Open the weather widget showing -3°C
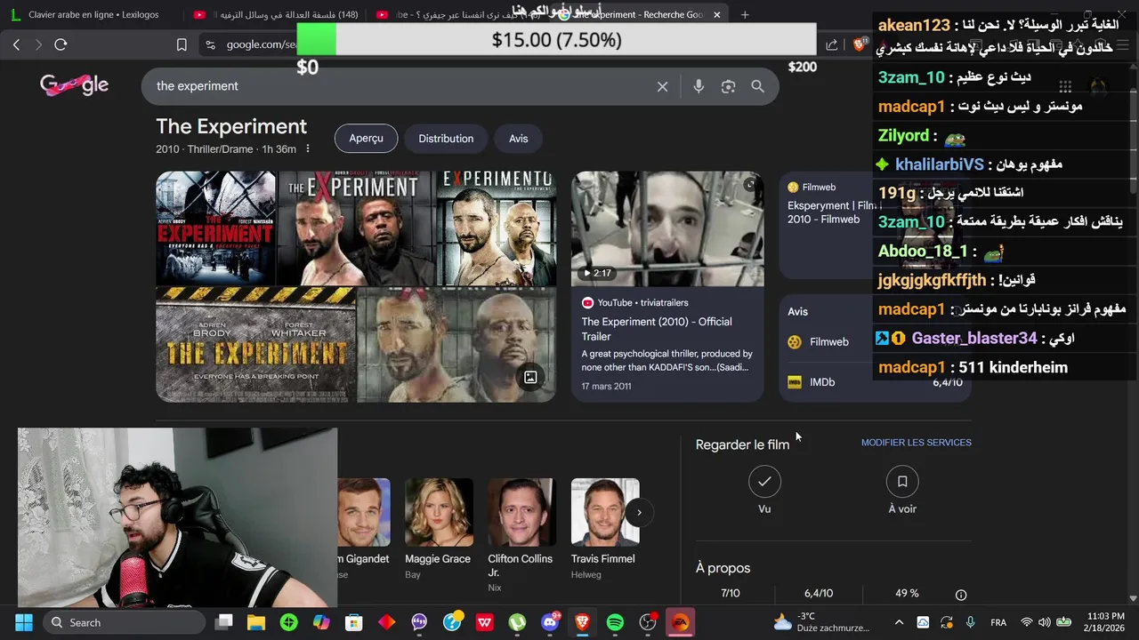This screenshot has width=1139, height=640. pos(820,622)
